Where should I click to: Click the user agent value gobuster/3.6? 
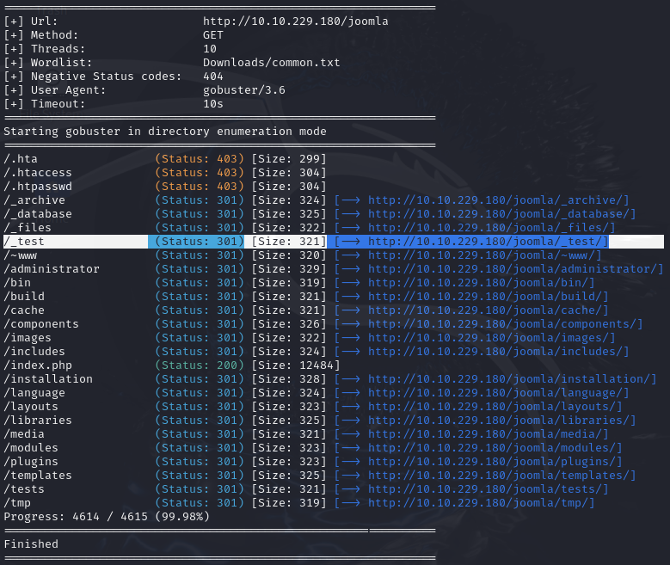(244, 89)
